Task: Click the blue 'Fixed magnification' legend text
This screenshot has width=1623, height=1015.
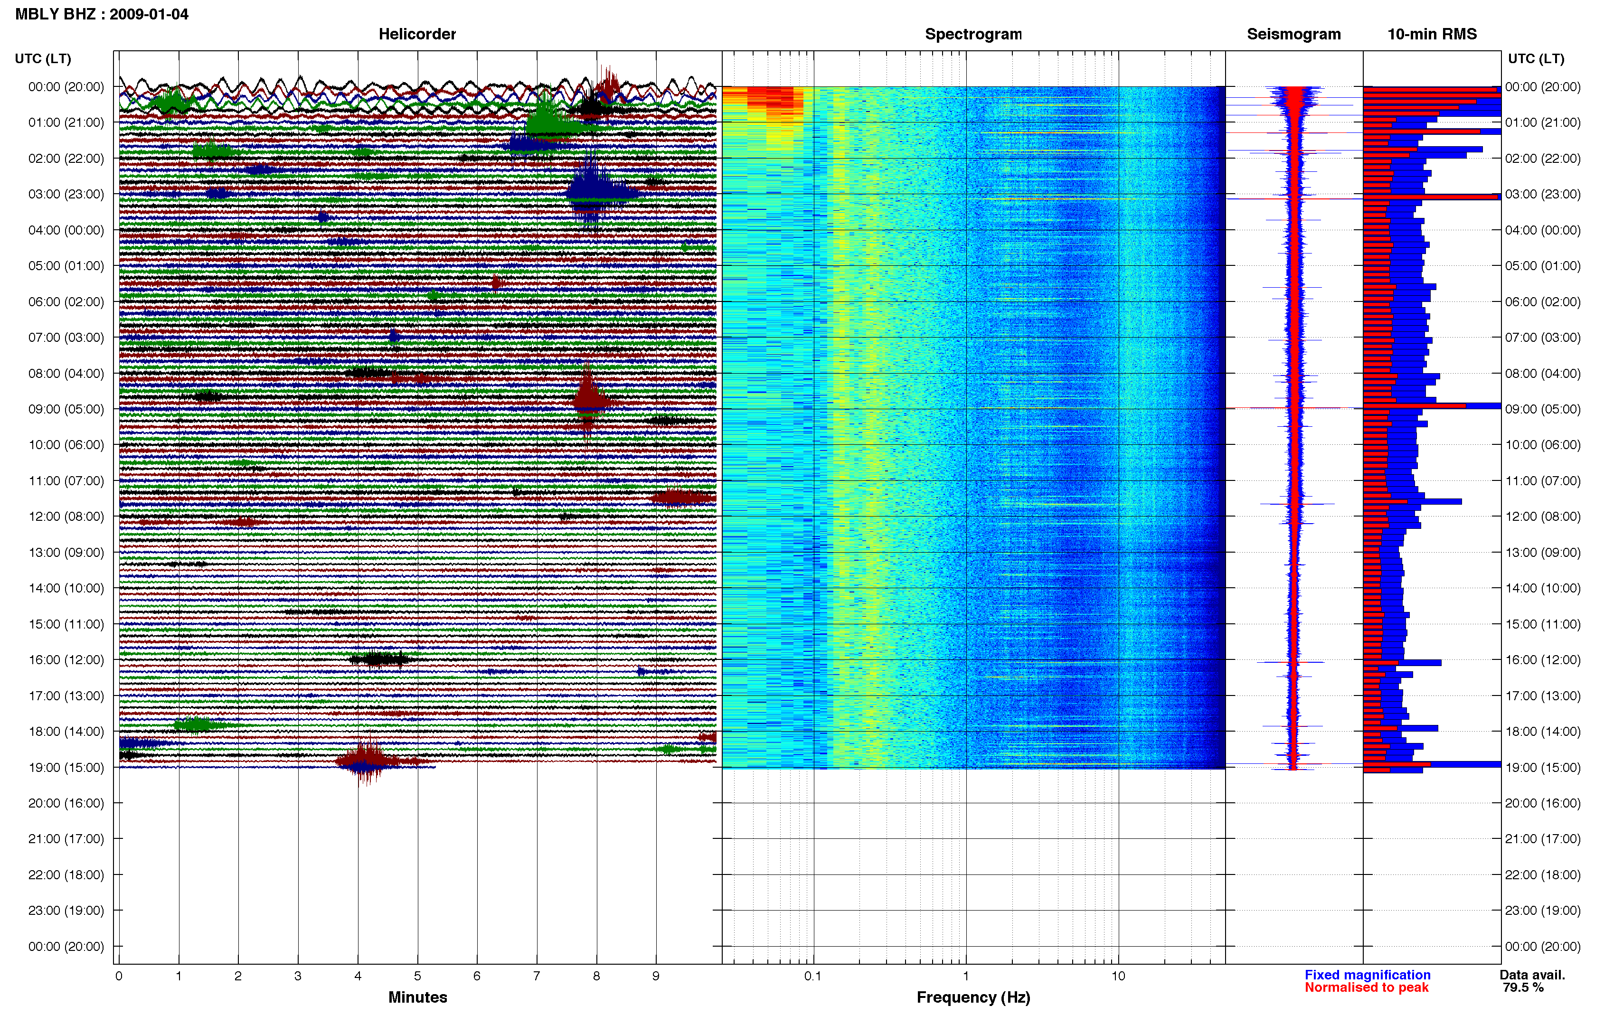Action: 1367,975
